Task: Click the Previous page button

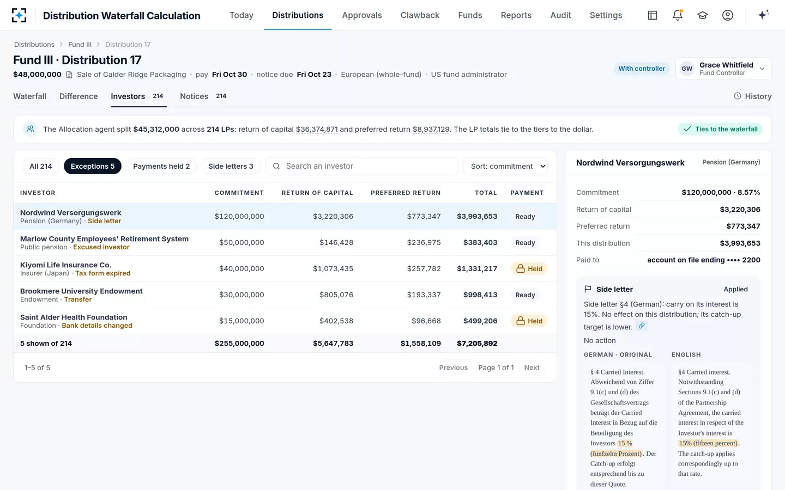Action: click(x=454, y=367)
